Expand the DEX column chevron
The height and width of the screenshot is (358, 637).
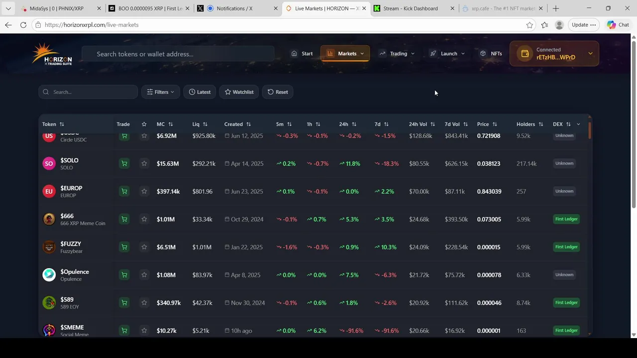pos(578,124)
